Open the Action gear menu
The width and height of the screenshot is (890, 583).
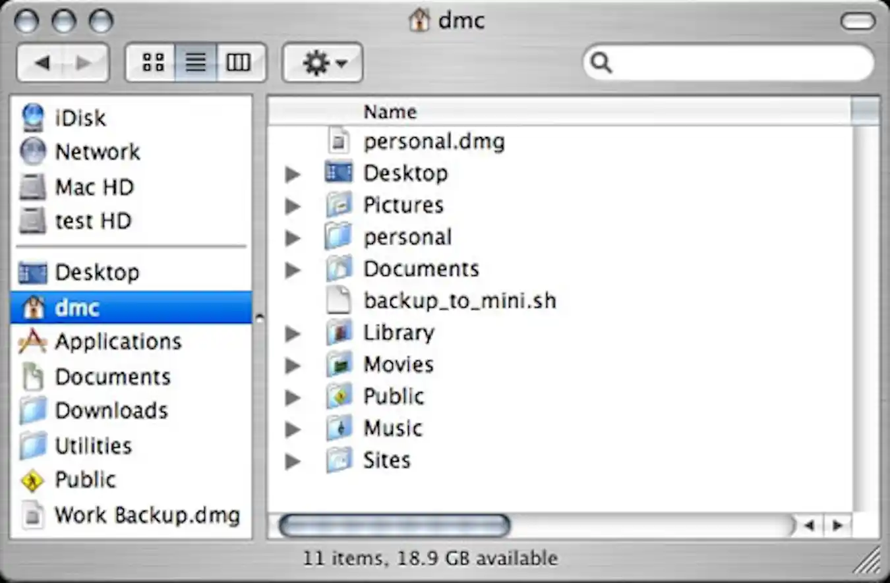tap(322, 62)
